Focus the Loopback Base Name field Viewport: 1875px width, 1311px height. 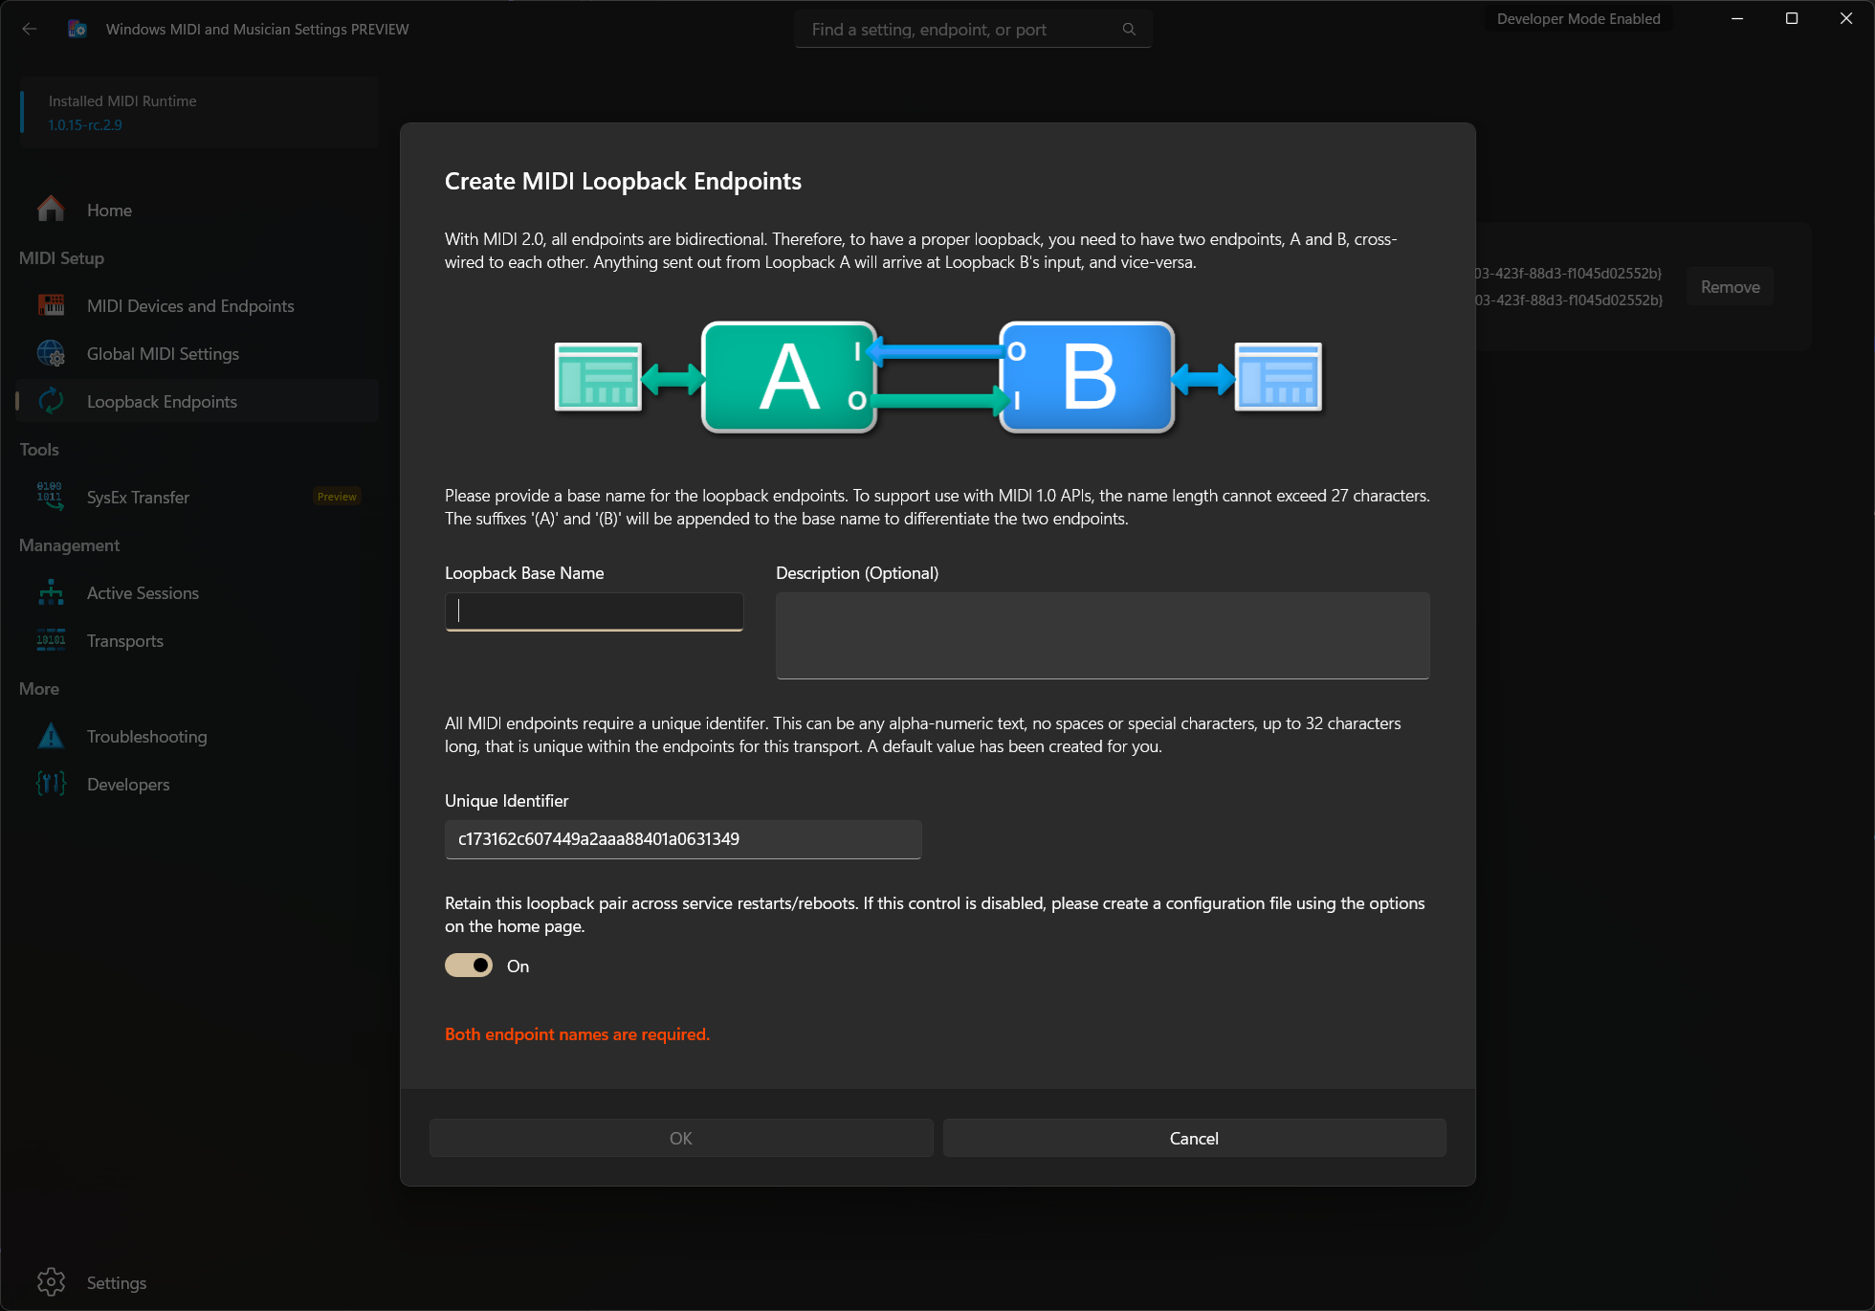[x=593, y=611]
